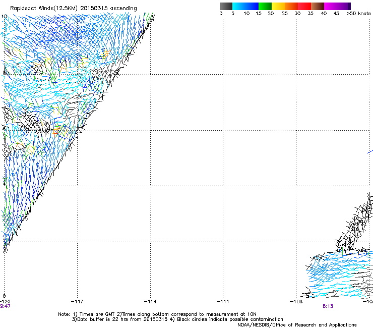Click the latitude 0 axis label
This screenshot has height=328, width=373.
coord(4,296)
